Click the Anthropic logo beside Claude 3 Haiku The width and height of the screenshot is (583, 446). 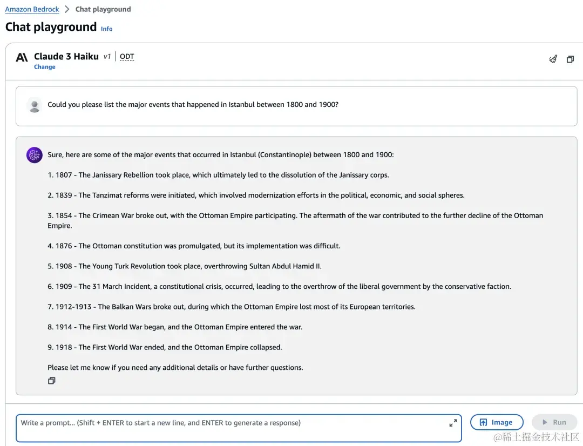[x=22, y=57]
